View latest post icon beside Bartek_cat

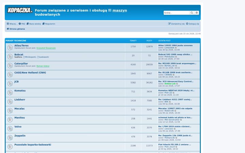(176, 66)
